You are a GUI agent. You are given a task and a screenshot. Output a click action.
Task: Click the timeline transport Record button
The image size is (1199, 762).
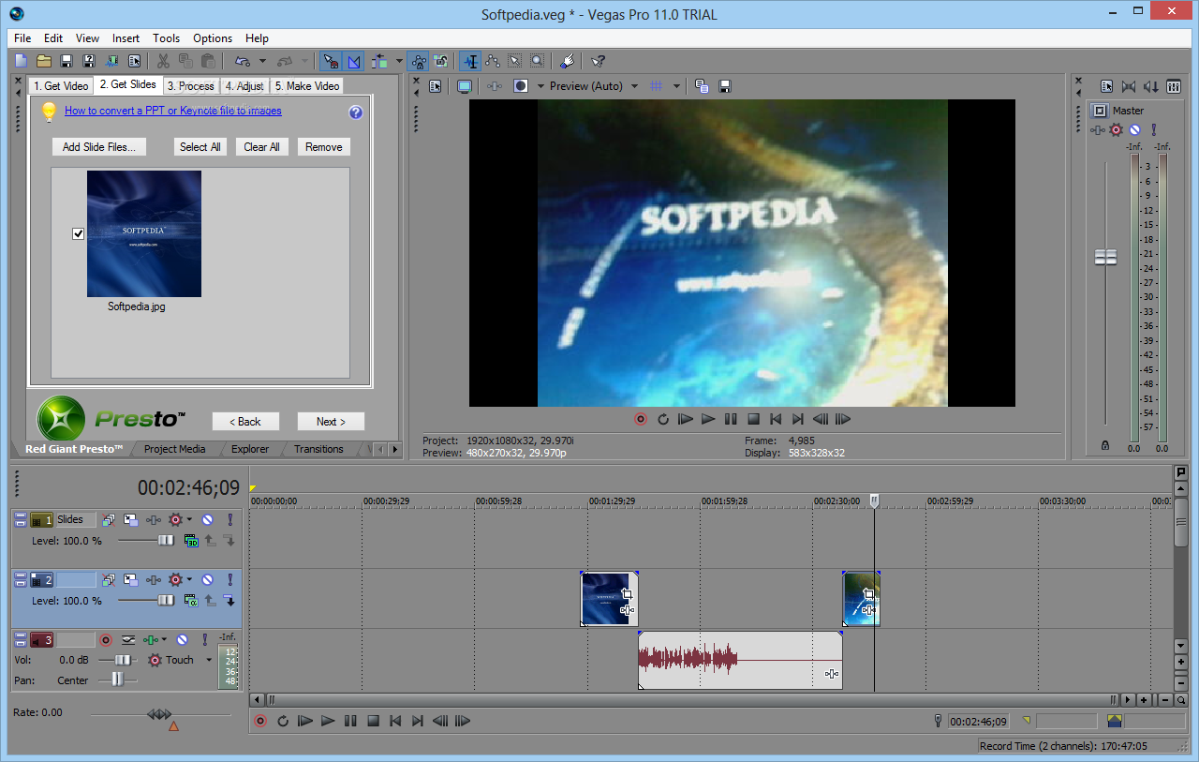pyautogui.click(x=260, y=721)
